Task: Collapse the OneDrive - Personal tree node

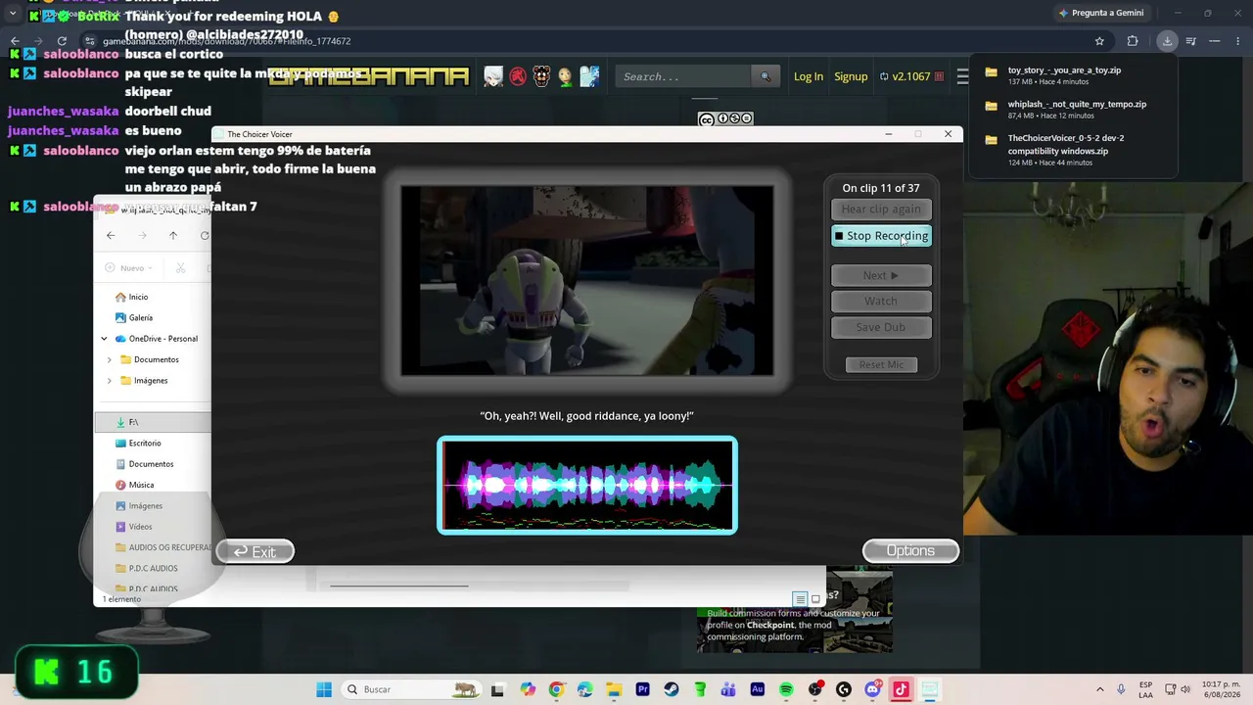Action: tap(104, 339)
